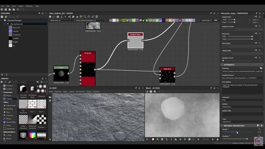This screenshot has height=149, width=265.
Task: Click the camera icon in 3D View sidebar
Action: click(x=50, y=97)
